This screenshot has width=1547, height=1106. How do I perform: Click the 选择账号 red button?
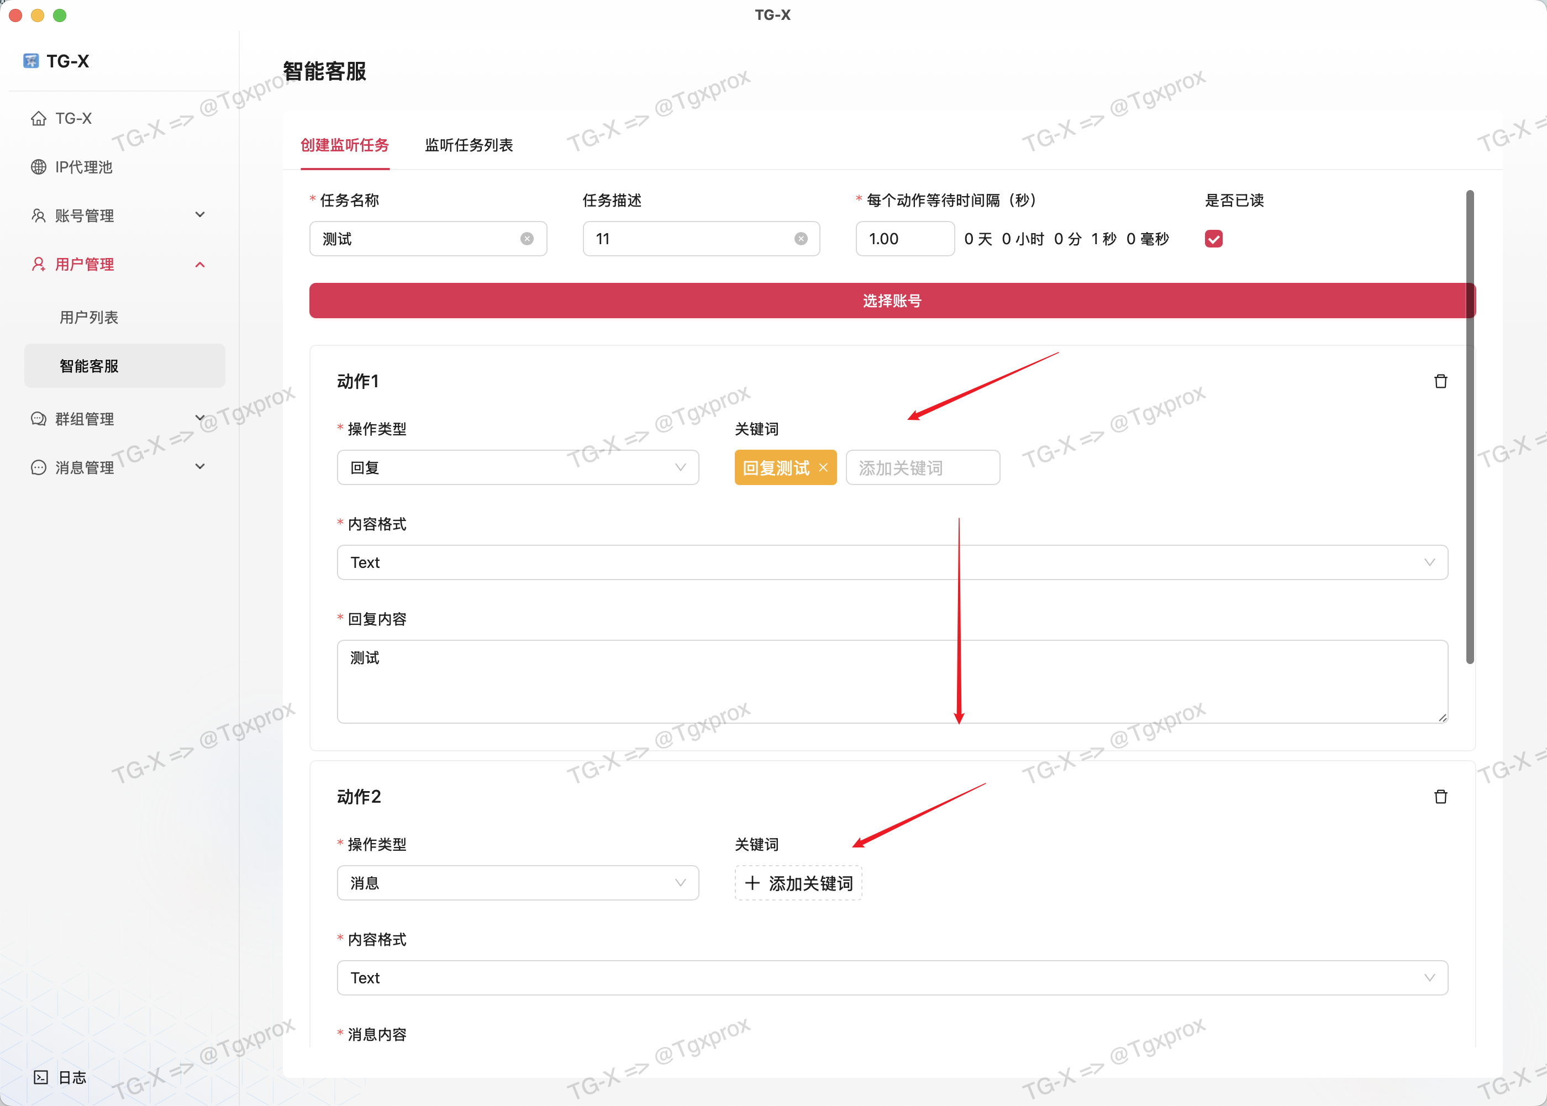[892, 301]
